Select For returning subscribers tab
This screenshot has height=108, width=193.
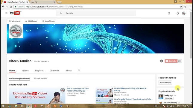click(x=19, y=79)
